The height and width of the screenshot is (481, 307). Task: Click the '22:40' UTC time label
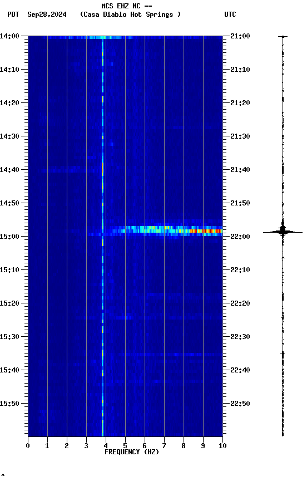(240, 370)
